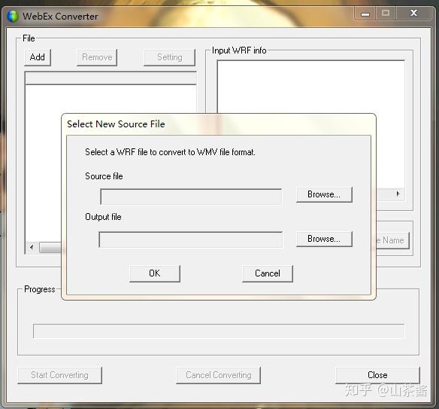Viewport: 439px width, 409px height.
Task: Focus the Source file path field
Action: pos(191,197)
